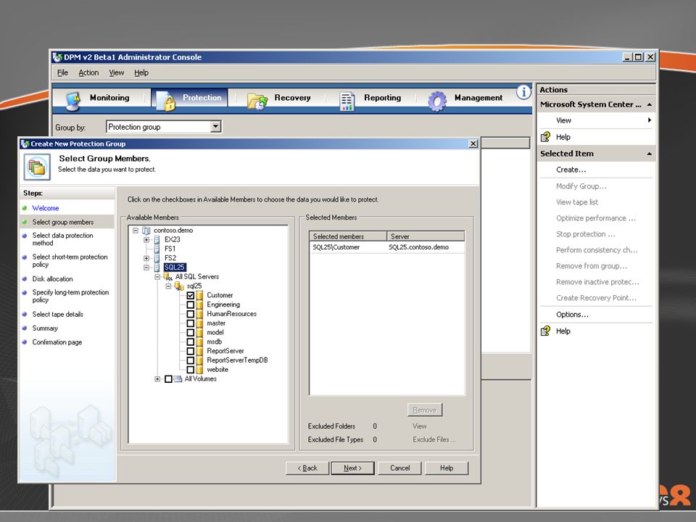696x522 pixels.
Task: Open the Action menu
Action: pyautogui.click(x=88, y=72)
